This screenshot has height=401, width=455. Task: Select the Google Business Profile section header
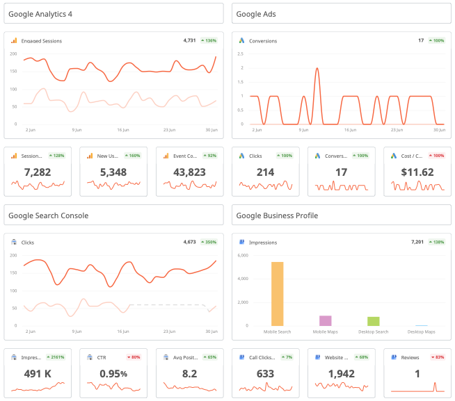click(x=341, y=215)
